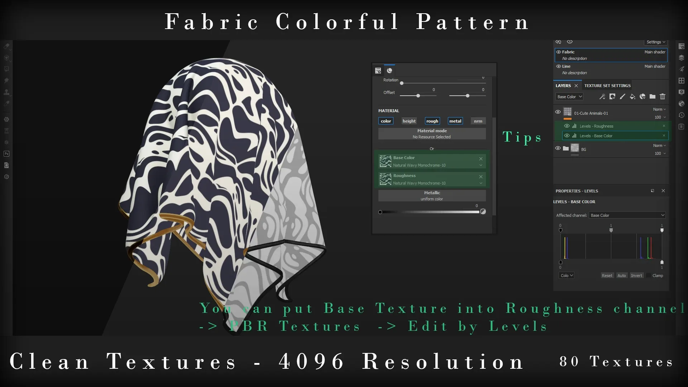Click the Auto button in Levels
688x387 pixels.
621,276
